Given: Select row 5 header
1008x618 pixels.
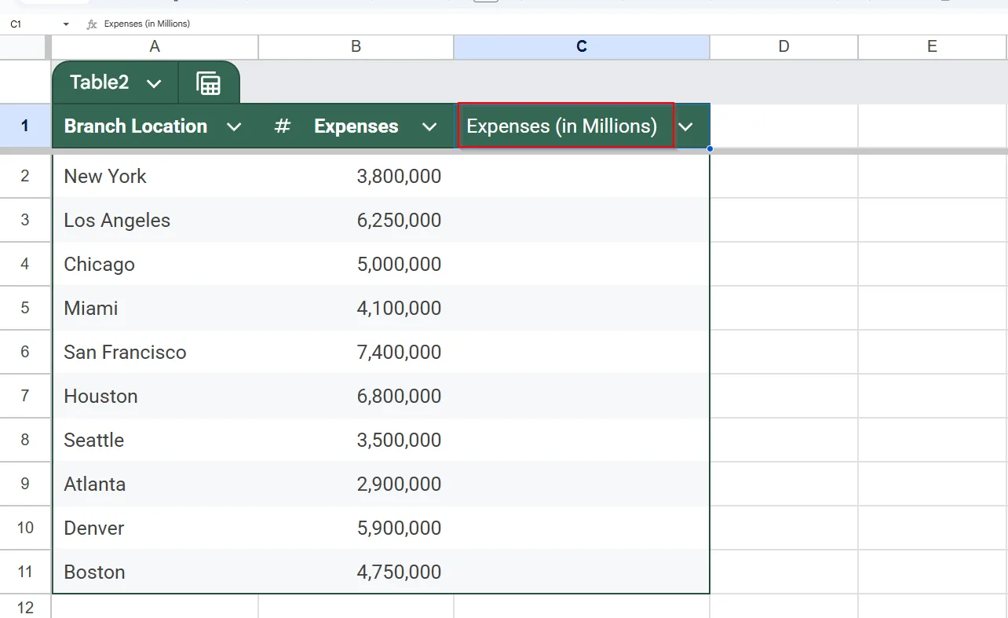Looking at the screenshot, I should (x=25, y=308).
